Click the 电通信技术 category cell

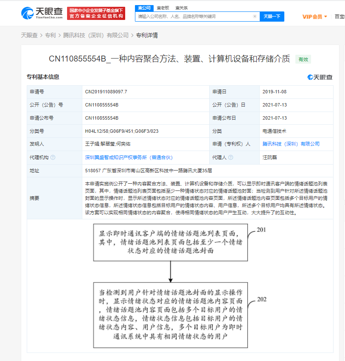(x=274, y=131)
